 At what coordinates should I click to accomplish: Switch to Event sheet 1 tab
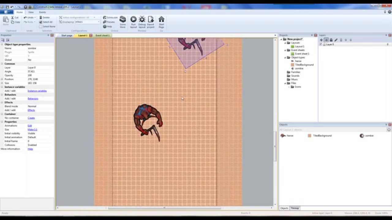pos(102,35)
